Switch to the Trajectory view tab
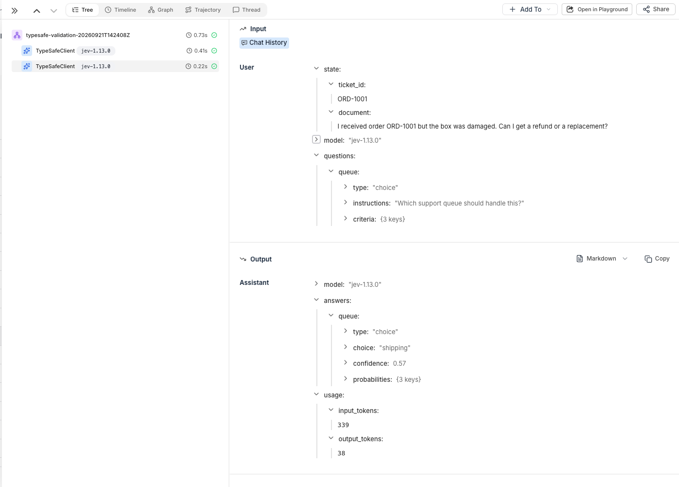This screenshot has height=487, width=679. (203, 10)
